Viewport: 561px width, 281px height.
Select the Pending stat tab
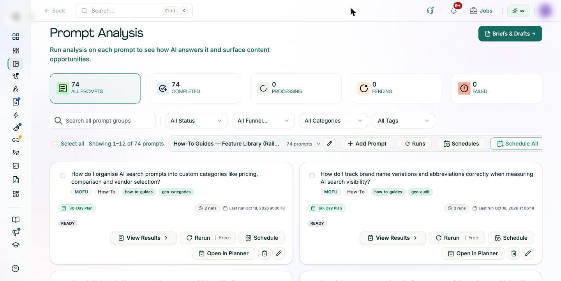tap(396, 88)
